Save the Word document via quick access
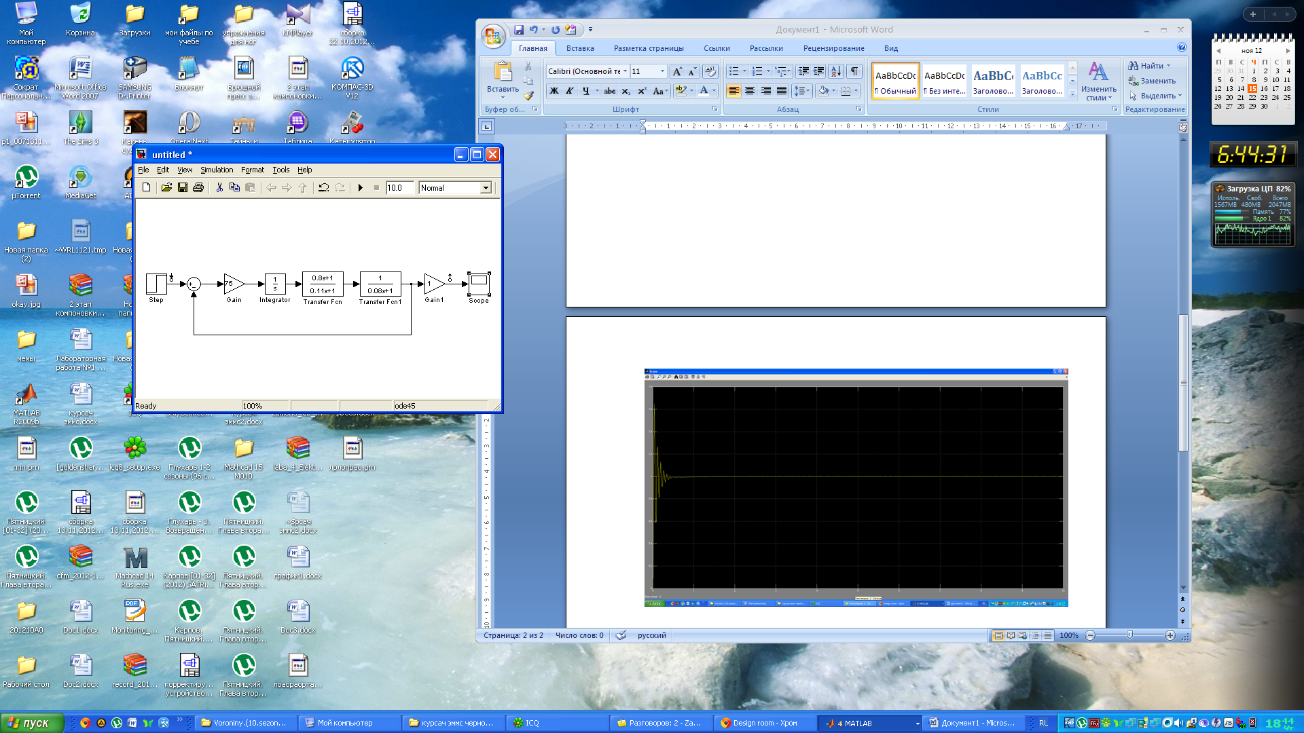This screenshot has height=733, width=1304. pos(519,30)
